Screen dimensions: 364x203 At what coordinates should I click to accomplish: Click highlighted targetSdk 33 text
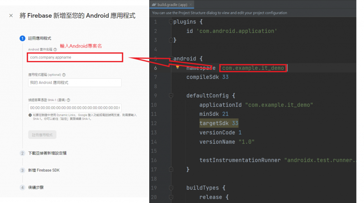[x=219, y=123]
